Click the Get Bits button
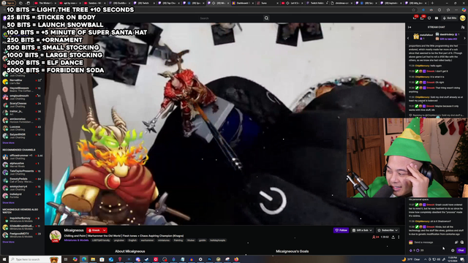 point(450,18)
